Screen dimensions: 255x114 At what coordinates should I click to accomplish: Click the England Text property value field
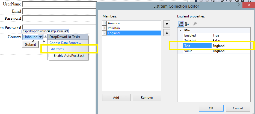(231, 46)
